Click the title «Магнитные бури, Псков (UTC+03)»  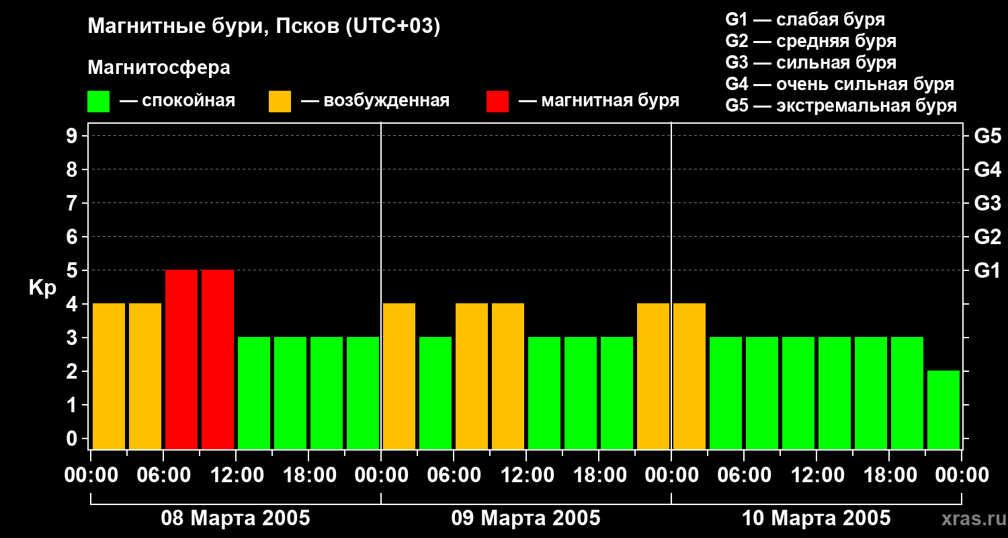click(263, 27)
